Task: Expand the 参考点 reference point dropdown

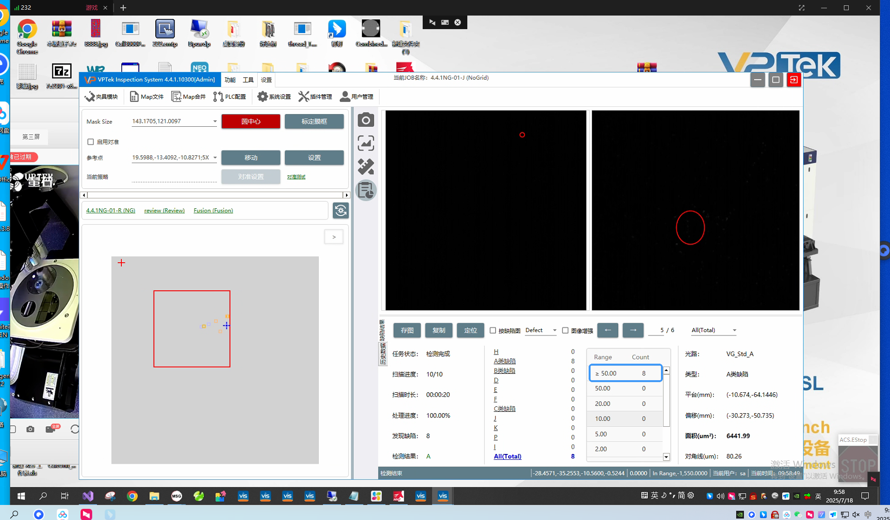Action: pos(215,157)
